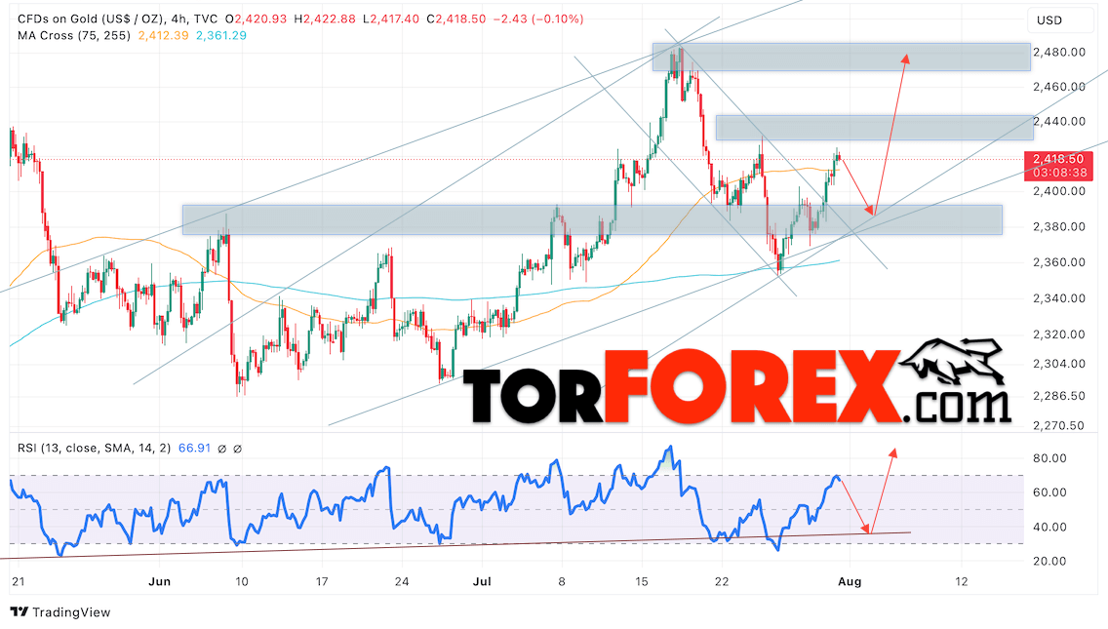1108x629 pixels.
Task: Click the TradingView logo link
Action: [x=60, y=612]
